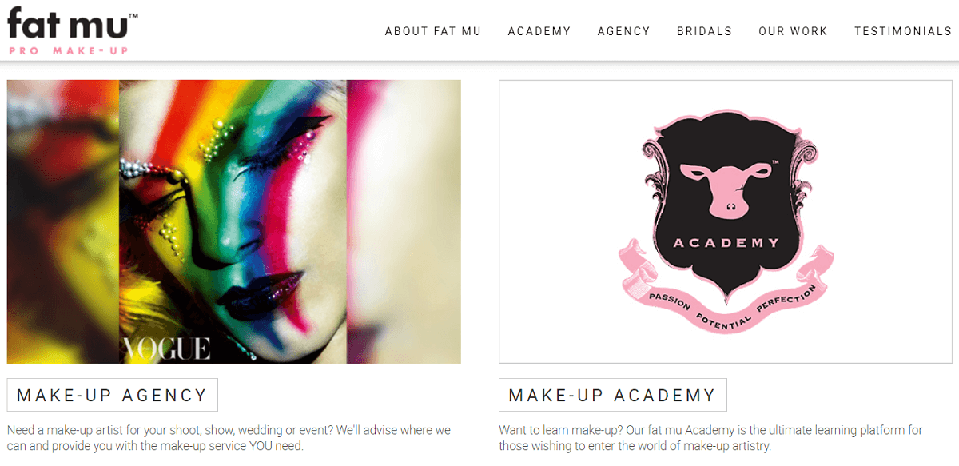
Task: Click the agency description paragraph
Action: (x=229, y=438)
